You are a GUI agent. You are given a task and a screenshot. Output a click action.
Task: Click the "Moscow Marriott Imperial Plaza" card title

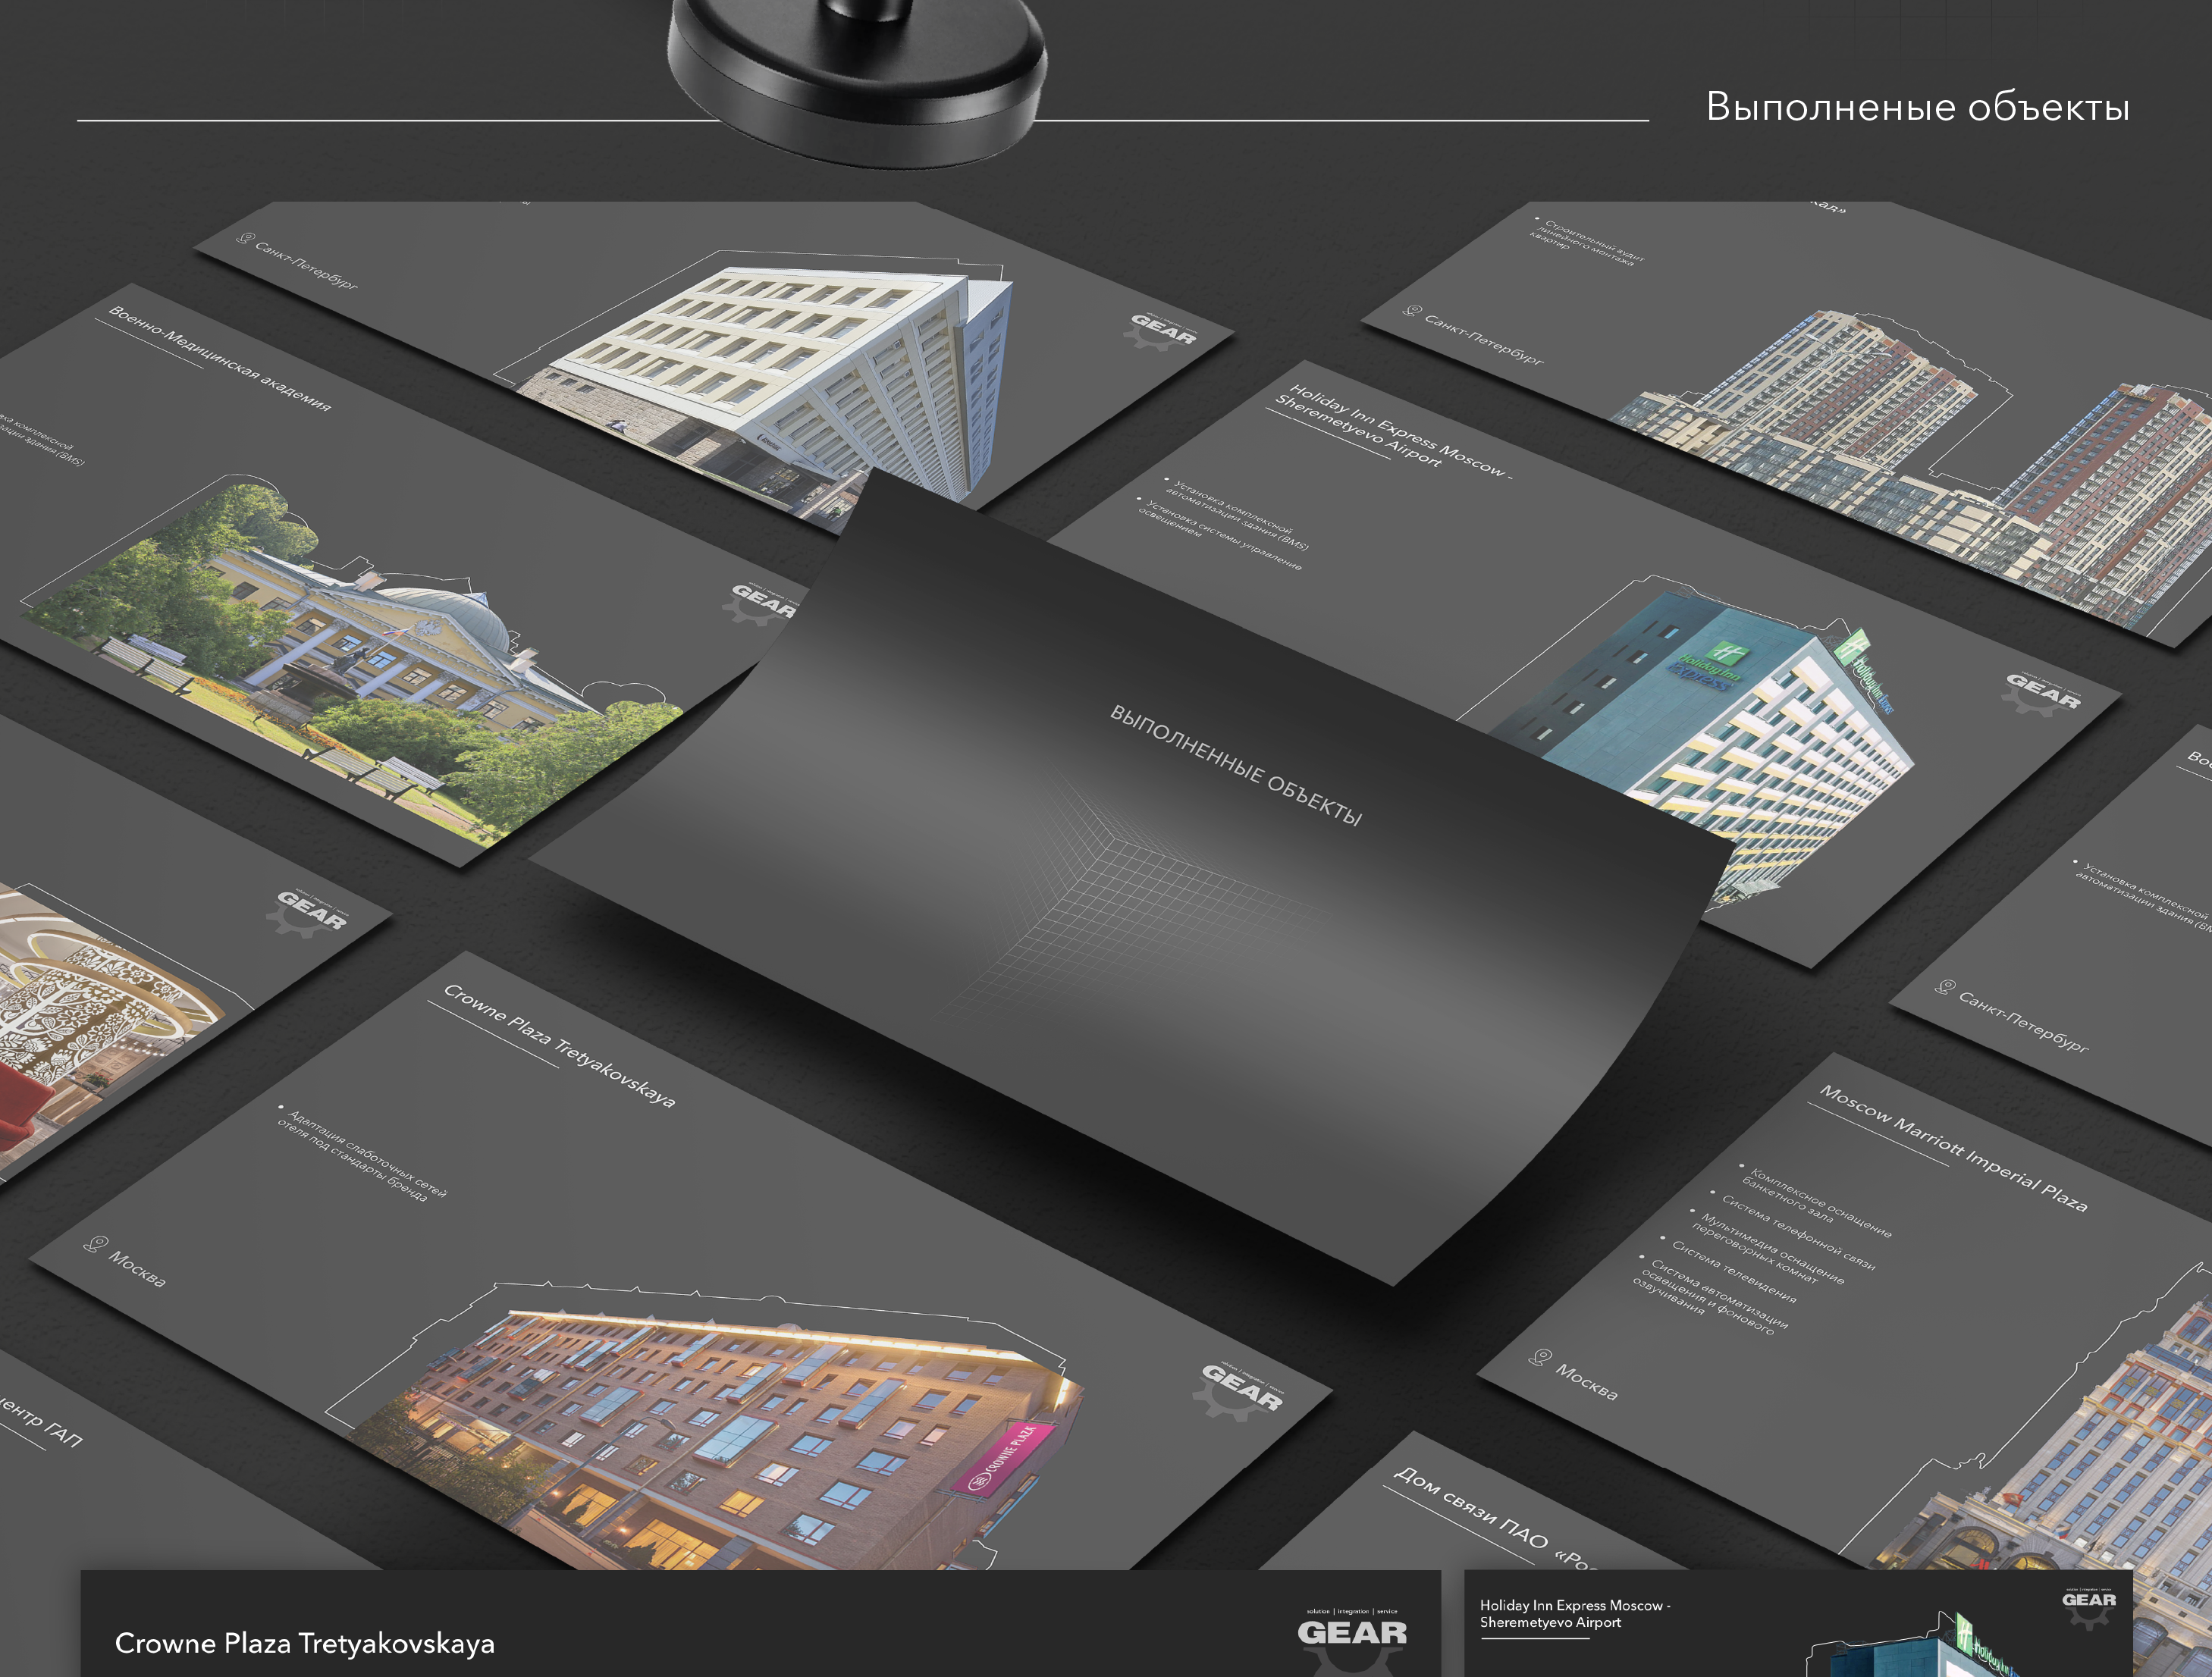(x=1953, y=1149)
